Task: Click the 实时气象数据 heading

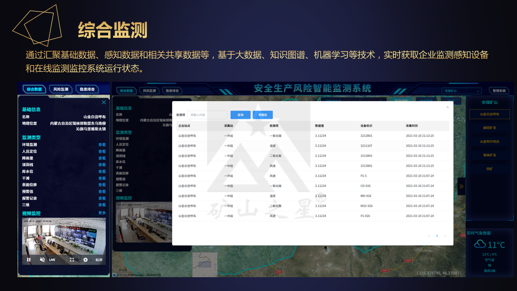Action: (x=479, y=233)
